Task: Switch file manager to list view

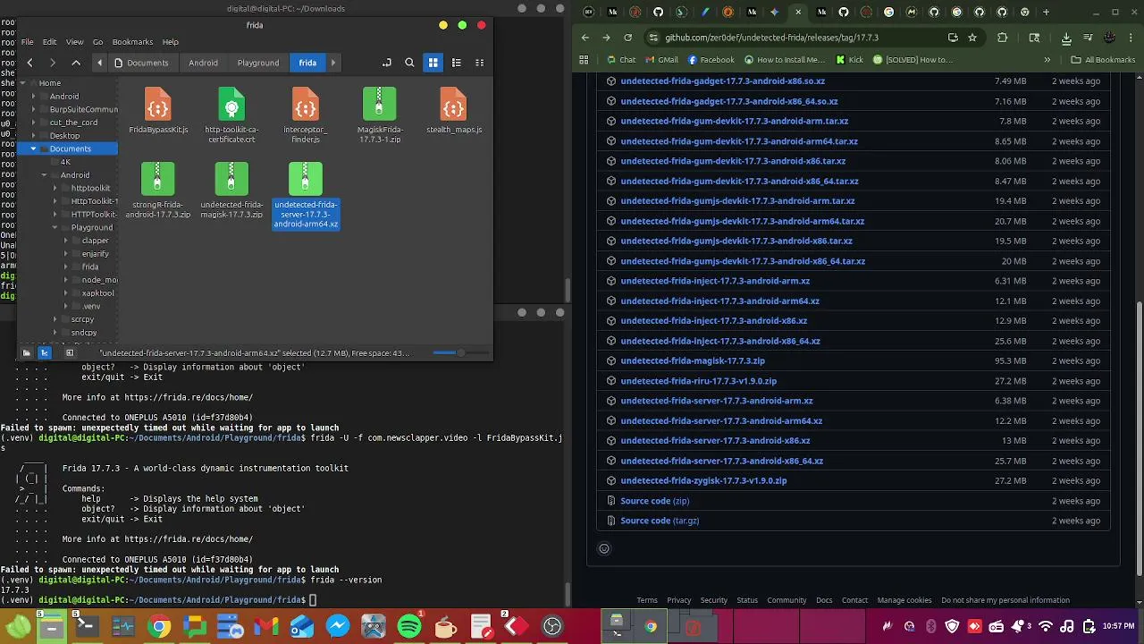Action: click(x=456, y=63)
